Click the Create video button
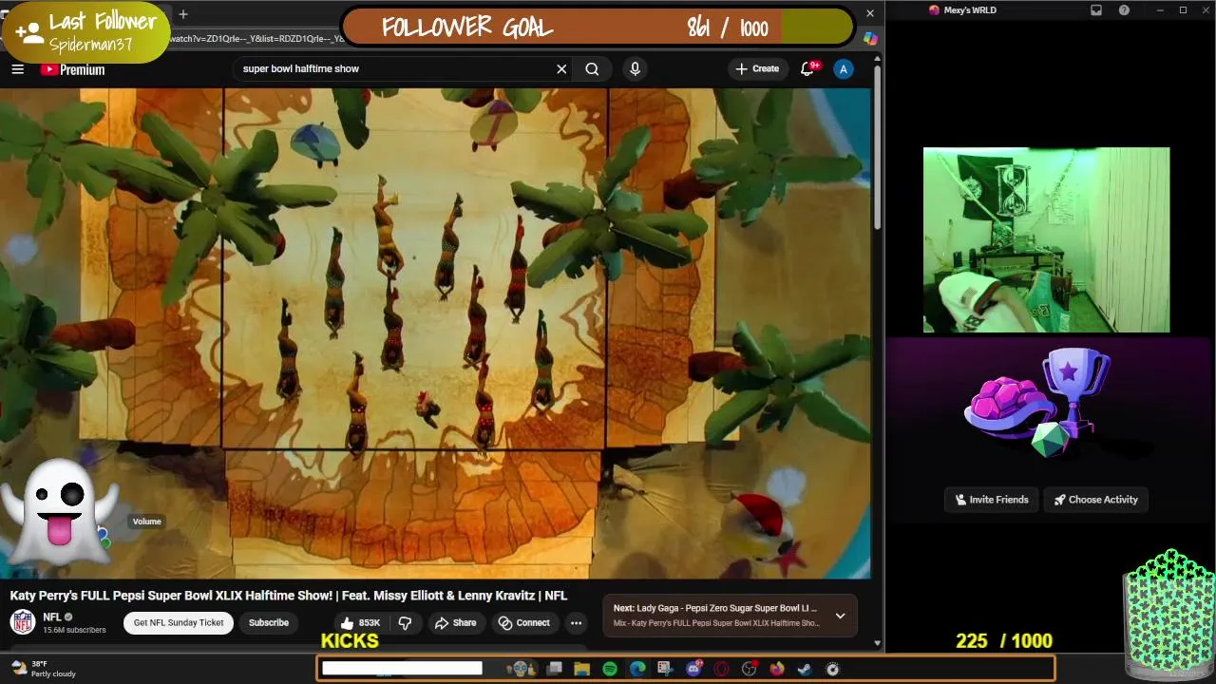 tap(757, 68)
